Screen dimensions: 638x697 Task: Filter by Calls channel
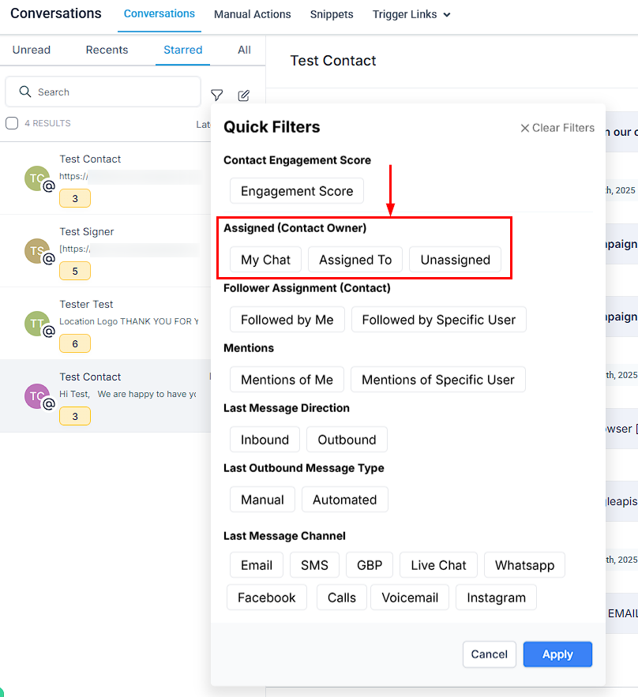click(x=341, y=598)
